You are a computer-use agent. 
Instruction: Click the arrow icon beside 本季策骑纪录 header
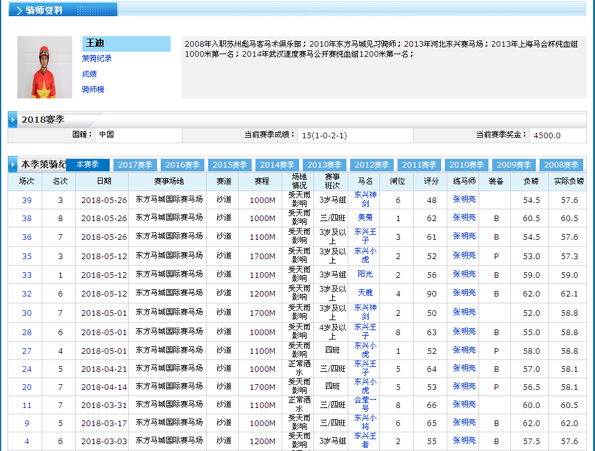click(14, 165)
